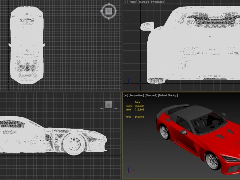Open the [+] menu of the Perspective viewport

point(126,95)
